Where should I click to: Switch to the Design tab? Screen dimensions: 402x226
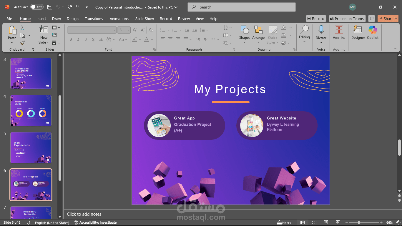click(x=72, y=19)
